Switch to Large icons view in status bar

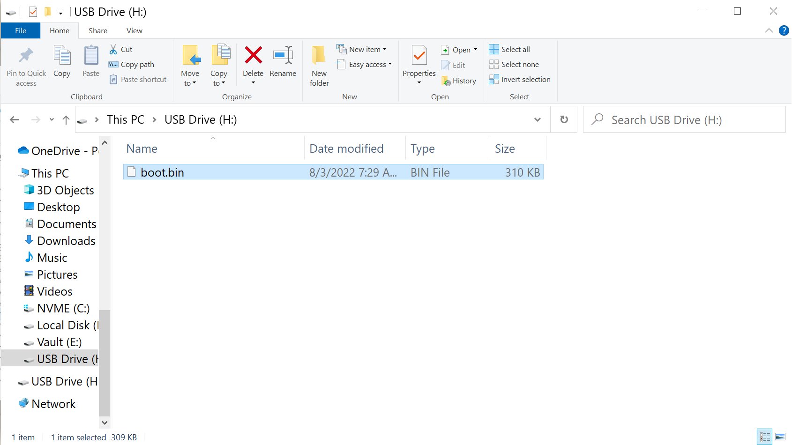[780, 437]
